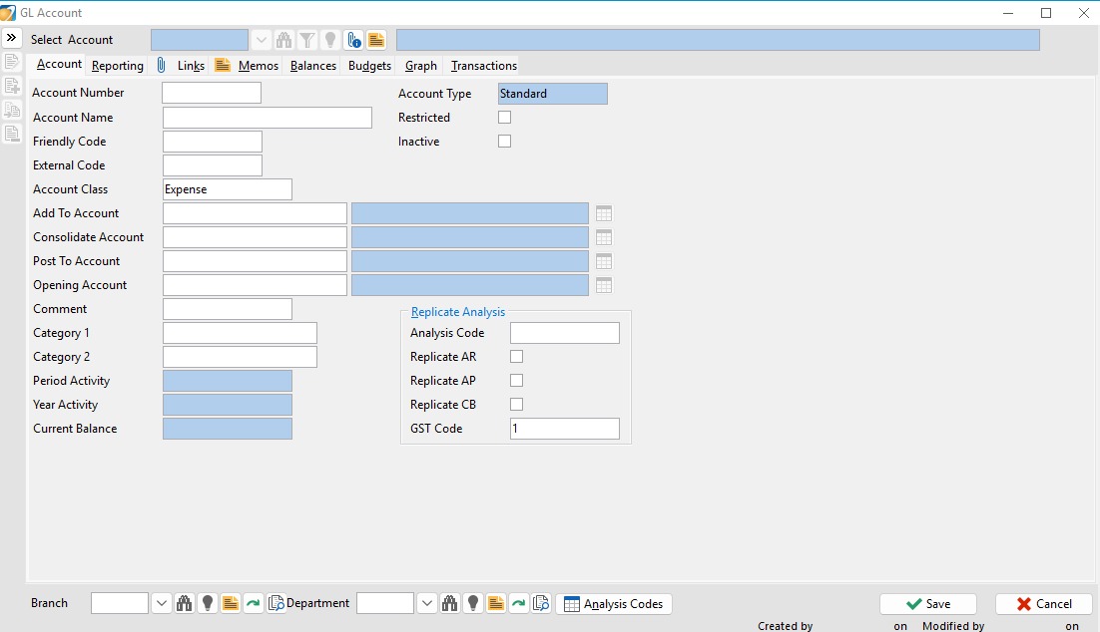Open the Branch dropdown arrow
Screen dimensions: 1100x632
click(x=162, y=603)
